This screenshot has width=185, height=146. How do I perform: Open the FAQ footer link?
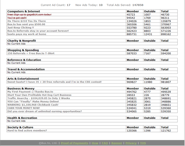pos(105,143)
